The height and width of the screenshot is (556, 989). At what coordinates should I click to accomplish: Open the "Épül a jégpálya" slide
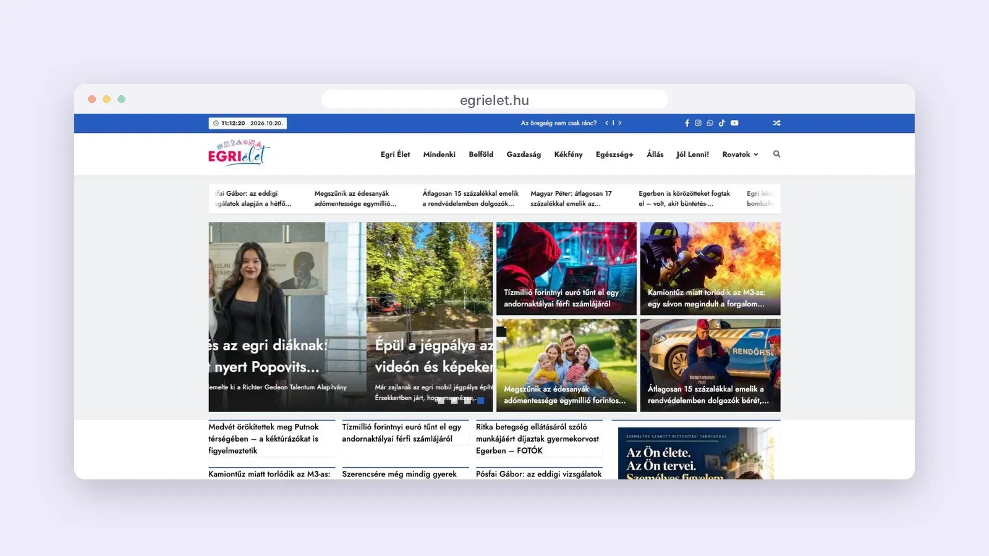point(430,317)
